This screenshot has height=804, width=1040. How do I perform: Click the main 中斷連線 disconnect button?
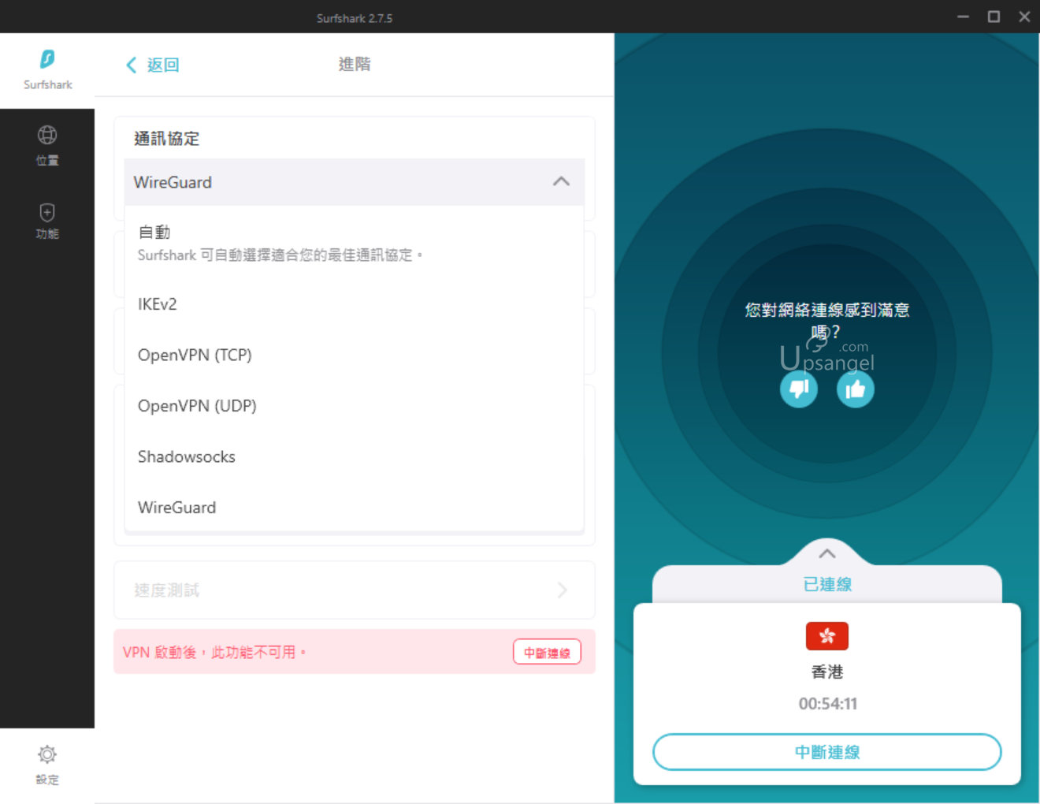(826, 752)
